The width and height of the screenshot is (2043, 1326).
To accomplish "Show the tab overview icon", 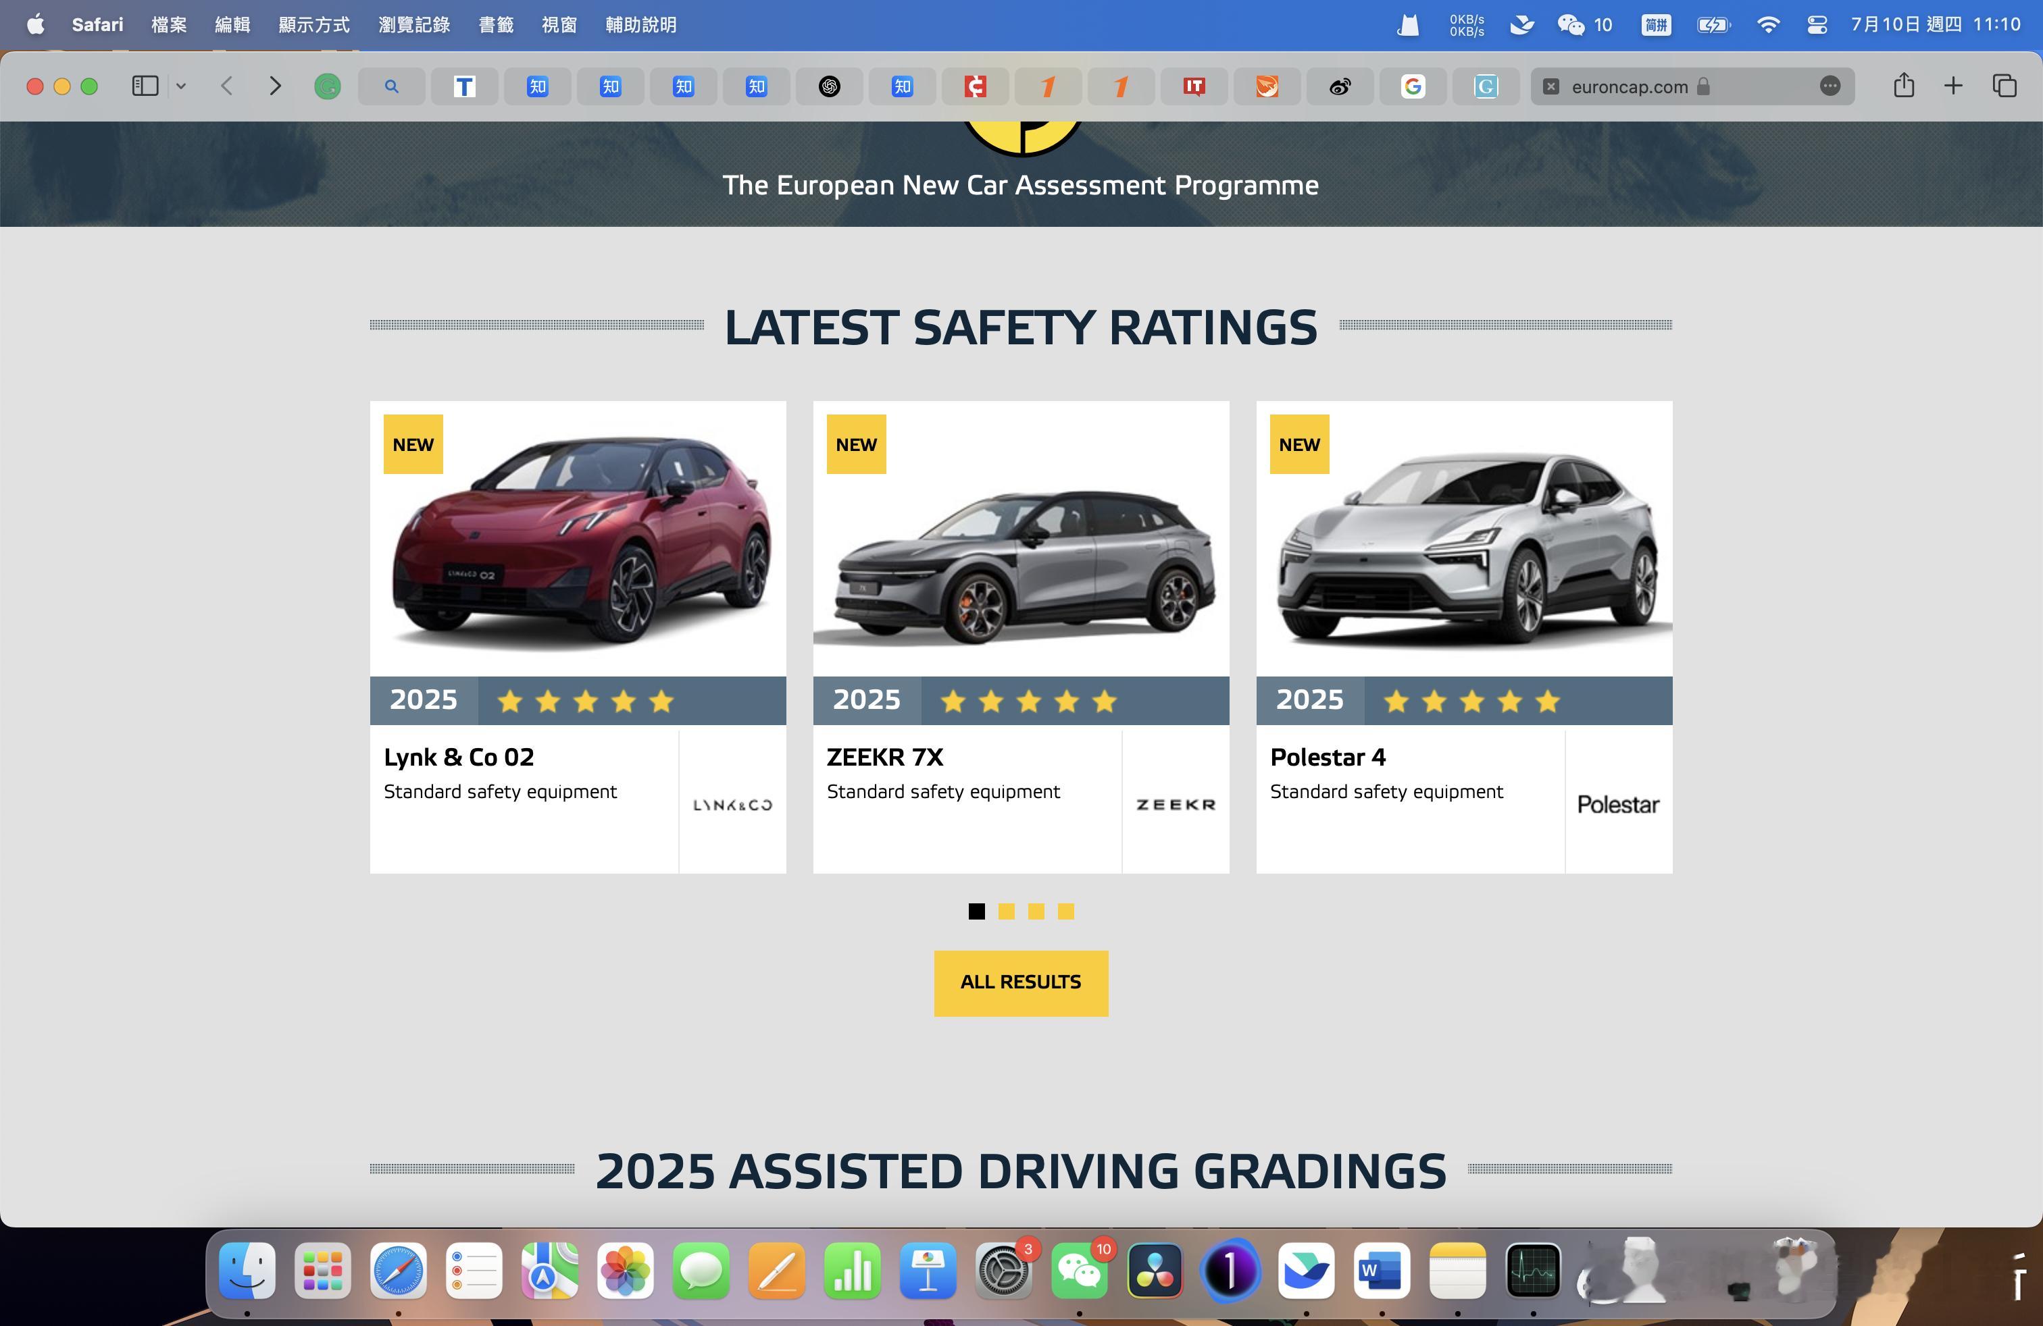I will pyautogui.click(x=2004, y=86).
